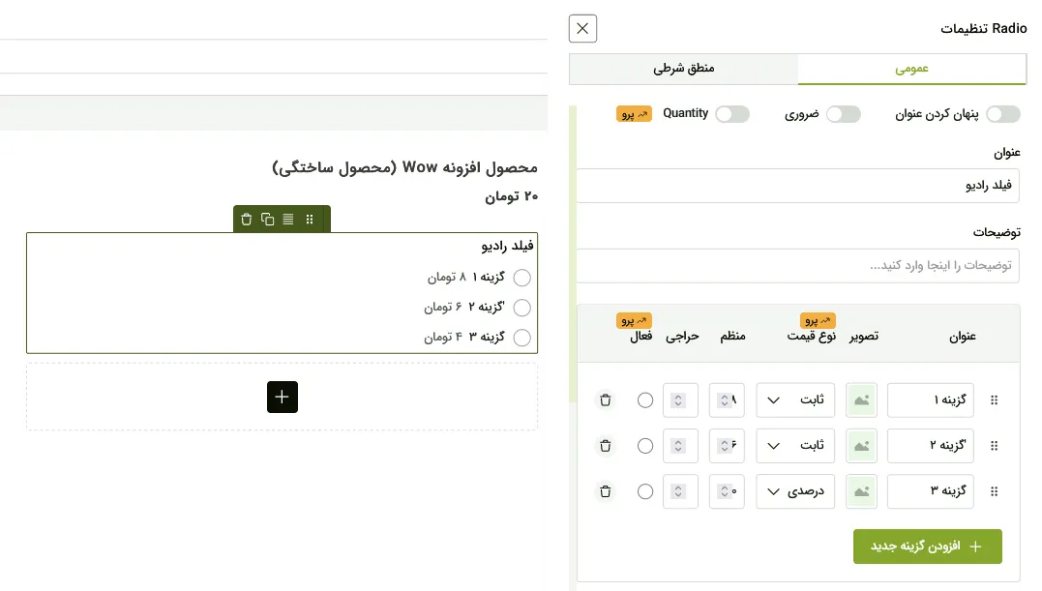Edit the گزینه ۲ title input in the table
The image size is (1042, 591).
pyautogui.click(x=931, y=446)
